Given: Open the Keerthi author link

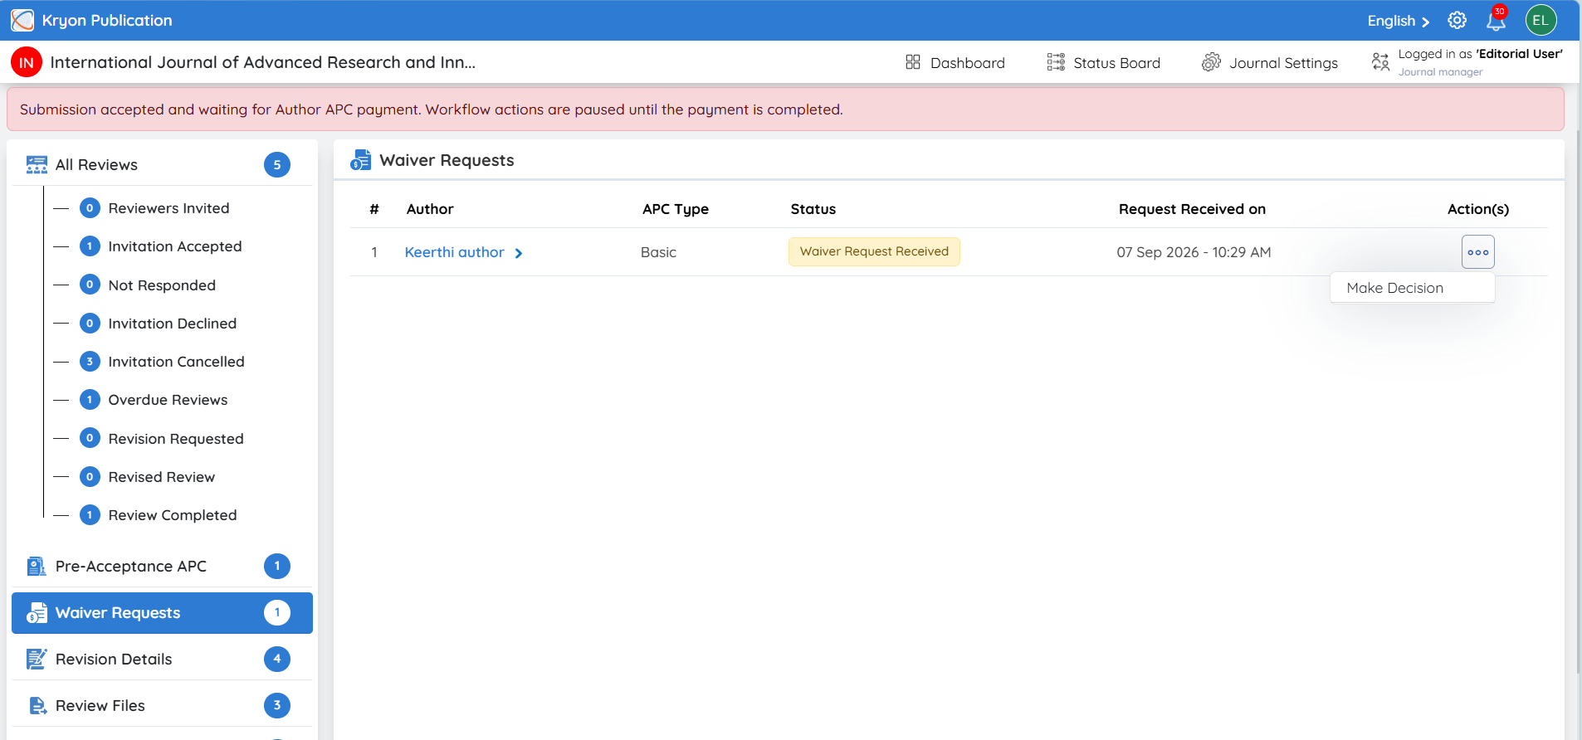Looking at the screenshot, I should (454, 252).
